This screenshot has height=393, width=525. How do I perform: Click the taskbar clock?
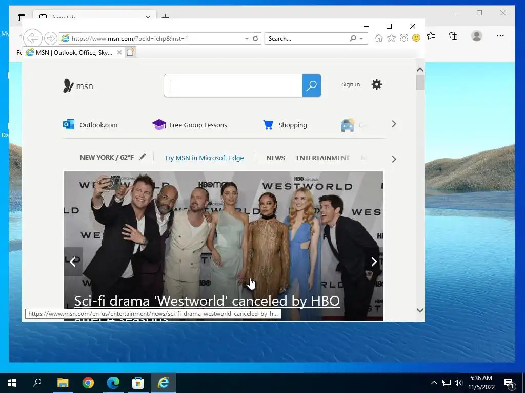(481, 383)
